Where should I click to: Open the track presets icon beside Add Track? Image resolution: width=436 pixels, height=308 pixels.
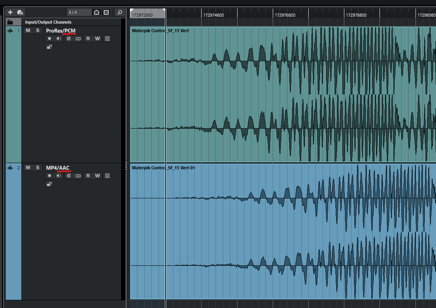pos(20,12)
